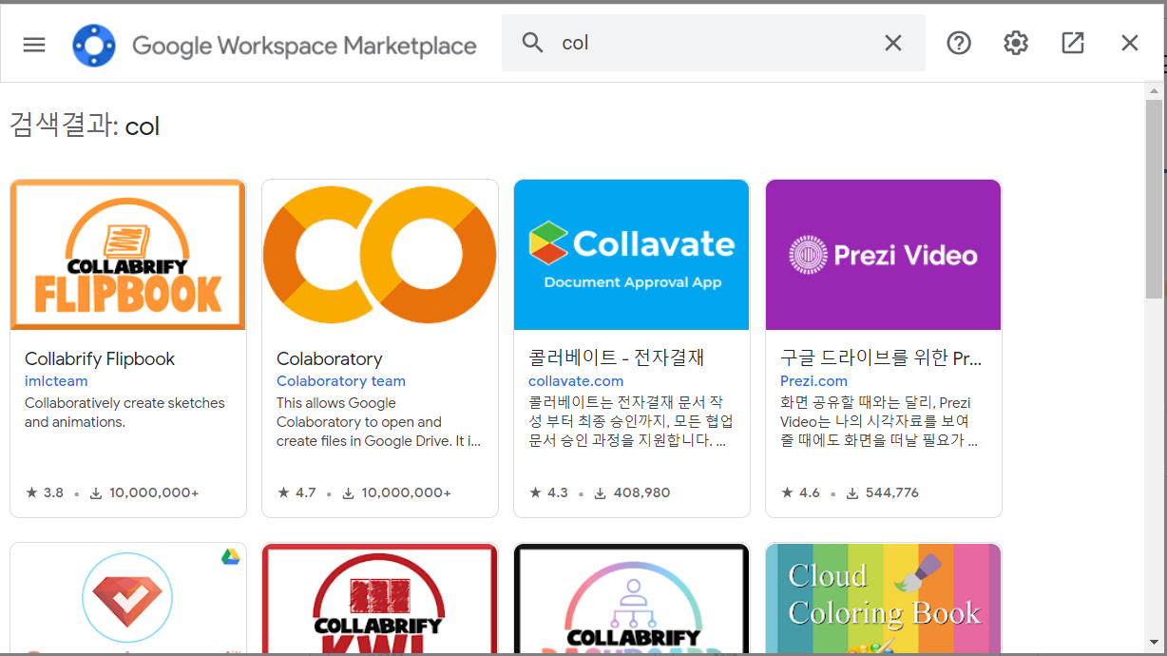1167x656 pixels.
Task: Open Marketplace in new window icon
Action: pos(1073,43)
